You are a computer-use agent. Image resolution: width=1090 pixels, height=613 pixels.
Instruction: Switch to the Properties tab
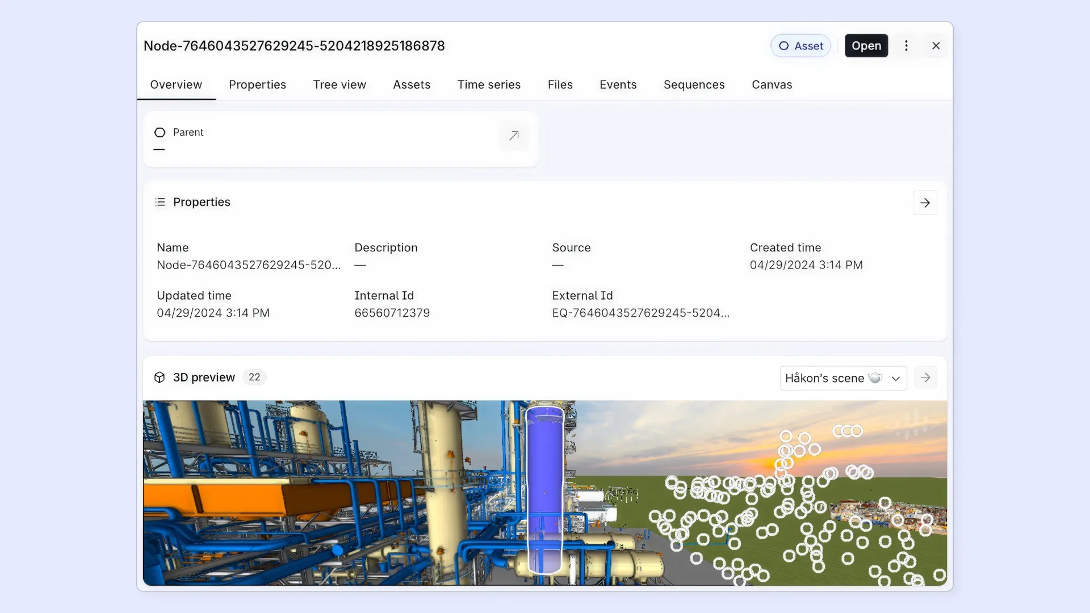click(257, 85)
